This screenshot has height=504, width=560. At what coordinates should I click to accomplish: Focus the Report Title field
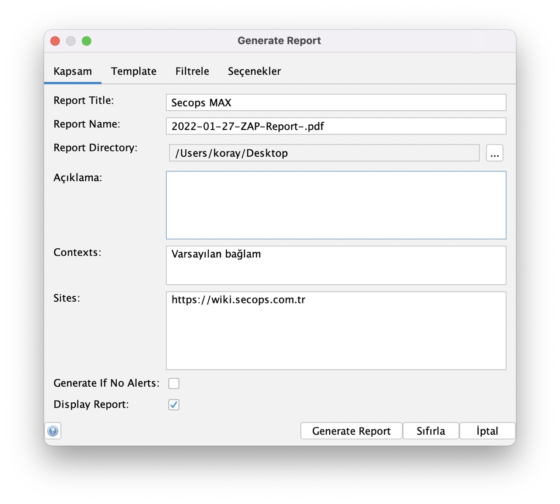coord(336,102)
